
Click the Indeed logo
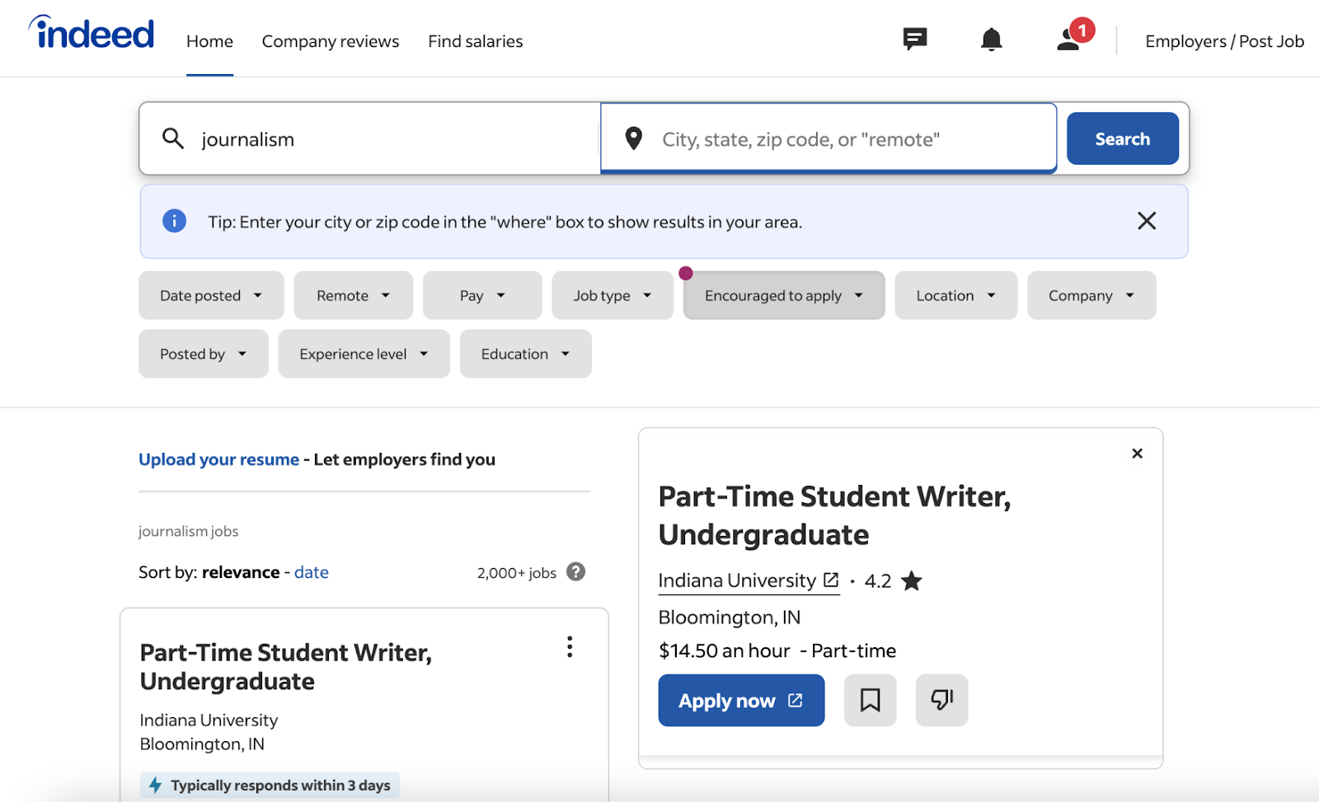click(92, 34)
